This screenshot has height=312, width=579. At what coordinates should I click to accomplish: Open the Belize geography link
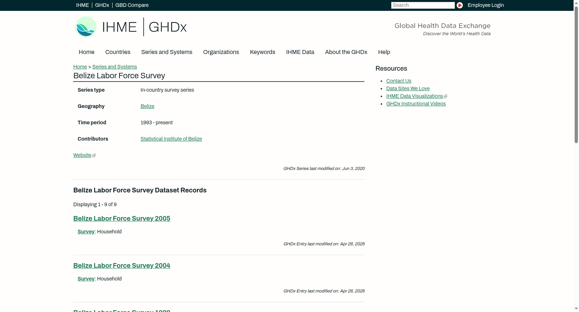(147, 106)
